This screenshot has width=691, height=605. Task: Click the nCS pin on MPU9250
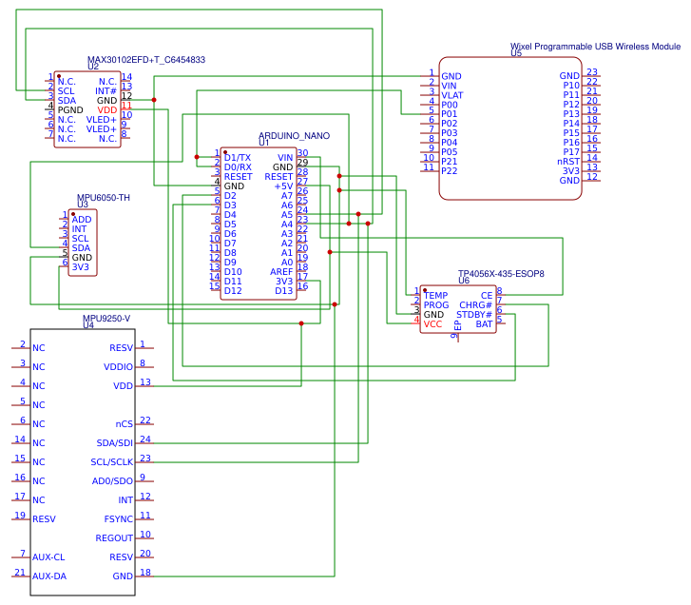click(125, 423)
